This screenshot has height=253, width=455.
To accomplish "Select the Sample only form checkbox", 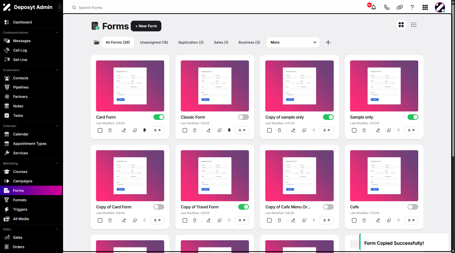I will pyautogui.click(x=354, y=130).
